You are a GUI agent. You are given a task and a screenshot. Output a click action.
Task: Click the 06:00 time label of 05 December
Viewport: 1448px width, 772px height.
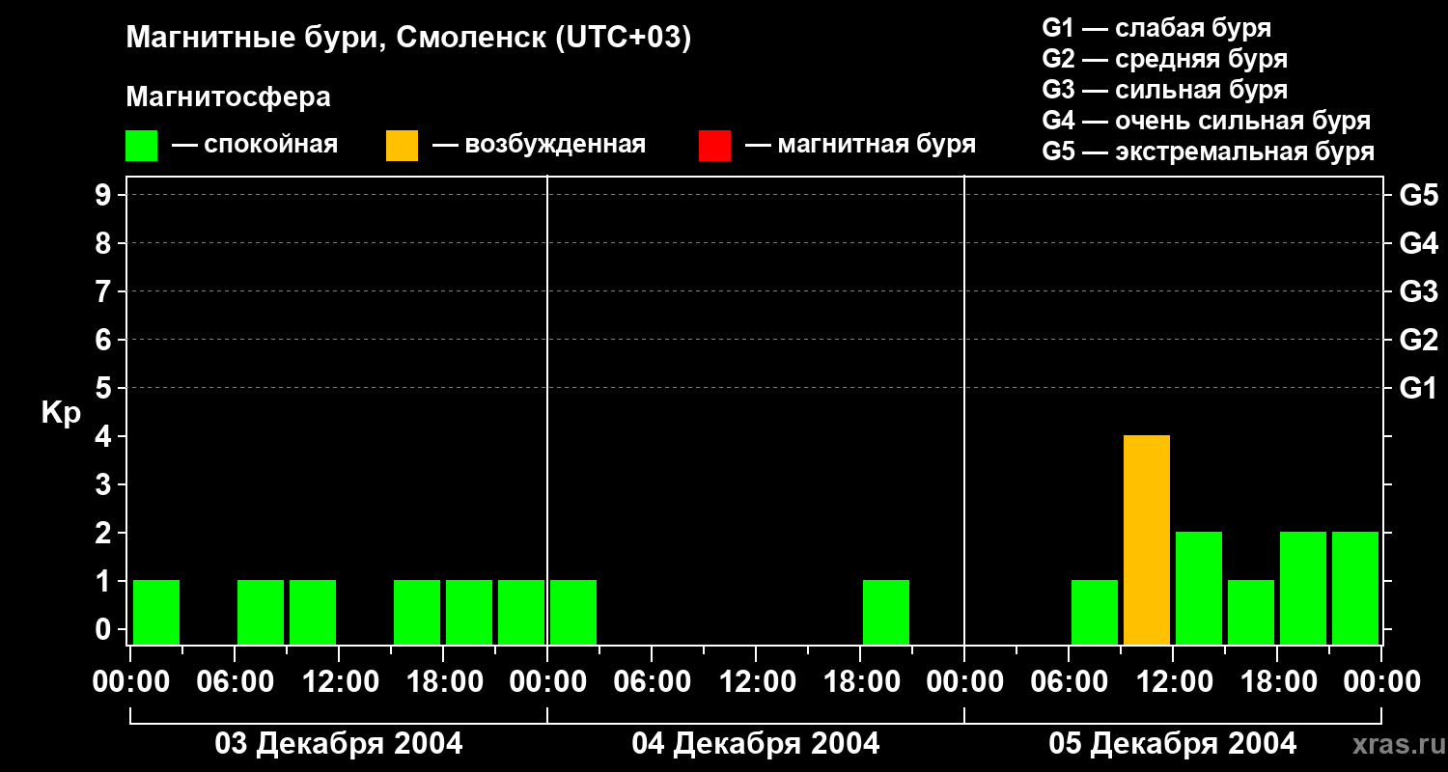(1069, 682)
